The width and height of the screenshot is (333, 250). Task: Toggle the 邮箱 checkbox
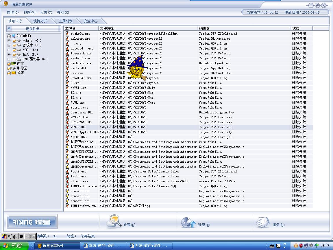click(9, 73)
